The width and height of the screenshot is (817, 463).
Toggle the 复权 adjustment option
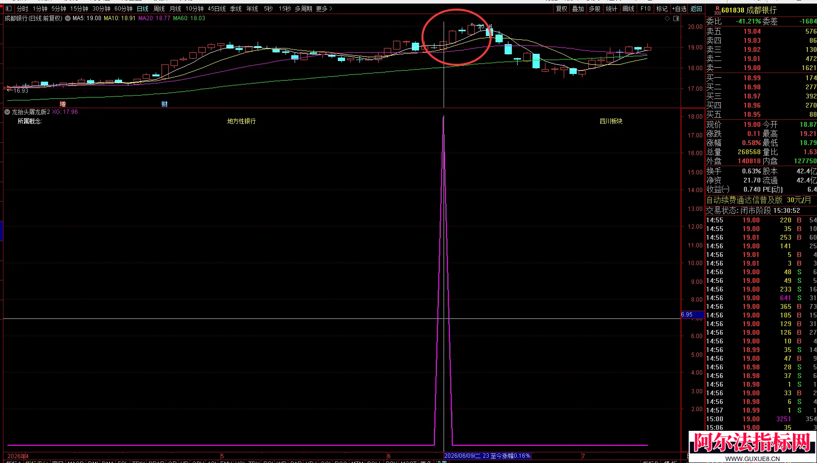(x=561, y=9)
